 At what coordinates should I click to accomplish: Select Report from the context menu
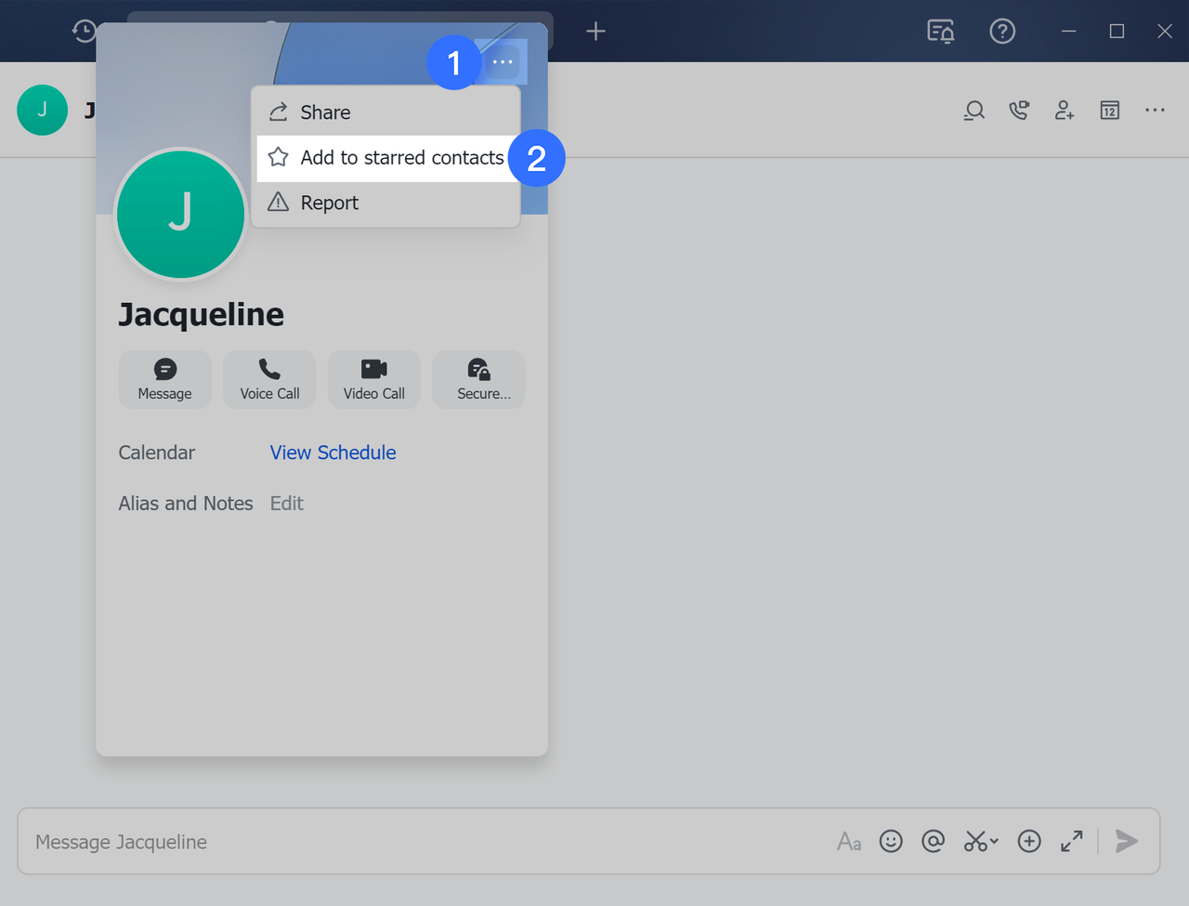329,203
